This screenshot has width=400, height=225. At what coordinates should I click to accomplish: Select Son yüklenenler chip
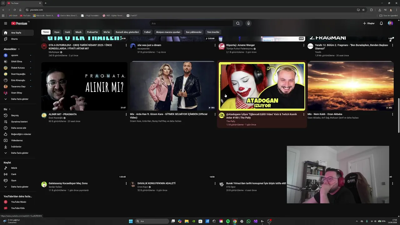(194, 32)
